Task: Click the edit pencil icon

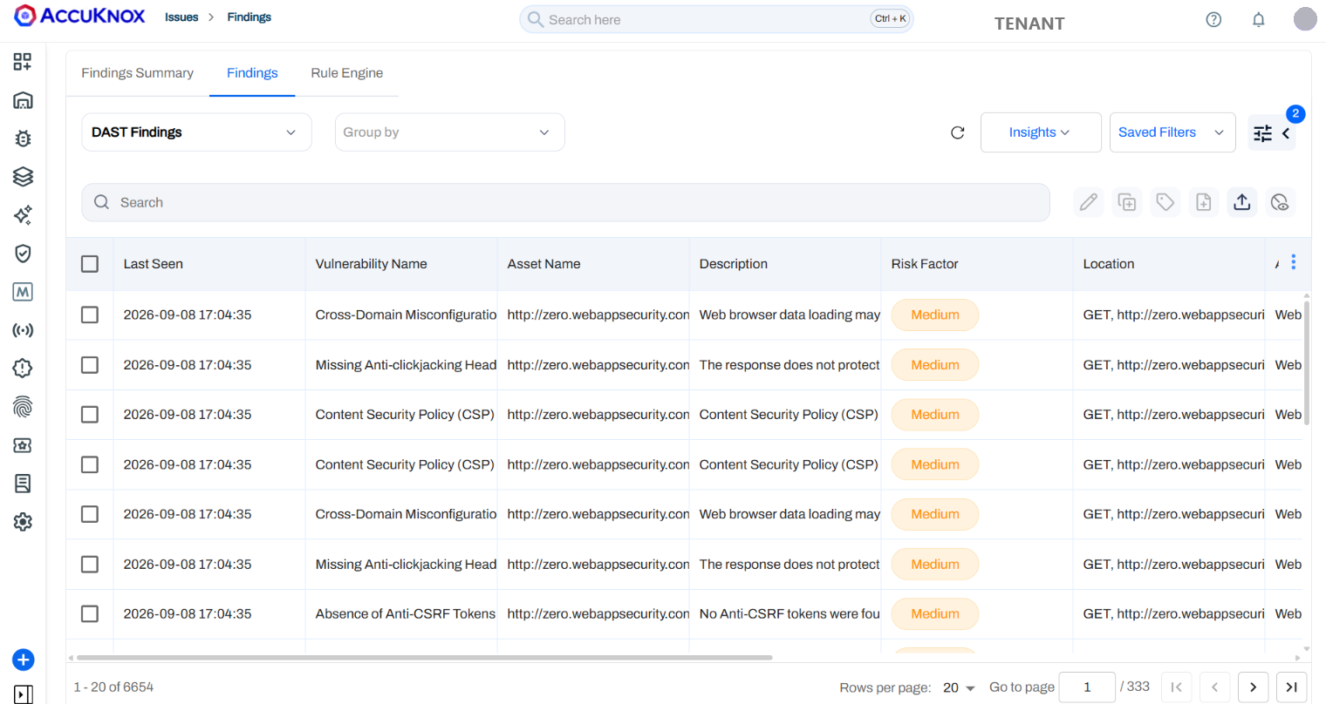Action: point(1089,202)
